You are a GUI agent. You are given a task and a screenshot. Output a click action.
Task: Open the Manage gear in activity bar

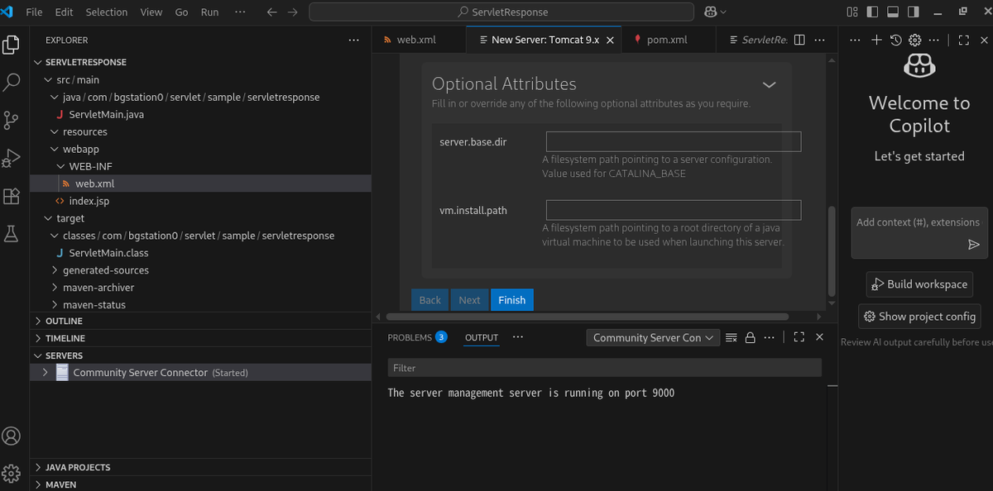coord(12,473)
